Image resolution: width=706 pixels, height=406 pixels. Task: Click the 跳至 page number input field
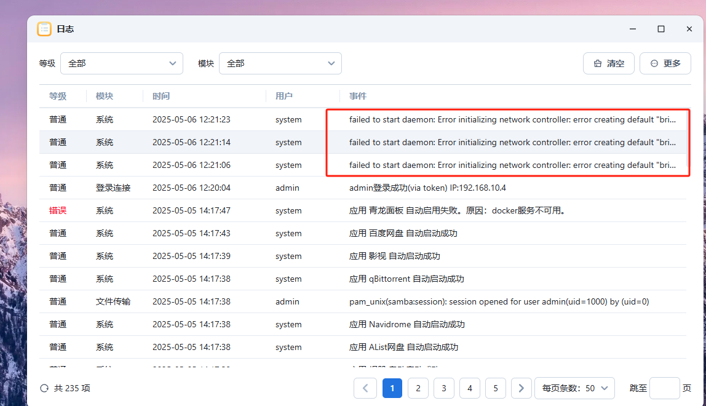(x=664, y=388)
